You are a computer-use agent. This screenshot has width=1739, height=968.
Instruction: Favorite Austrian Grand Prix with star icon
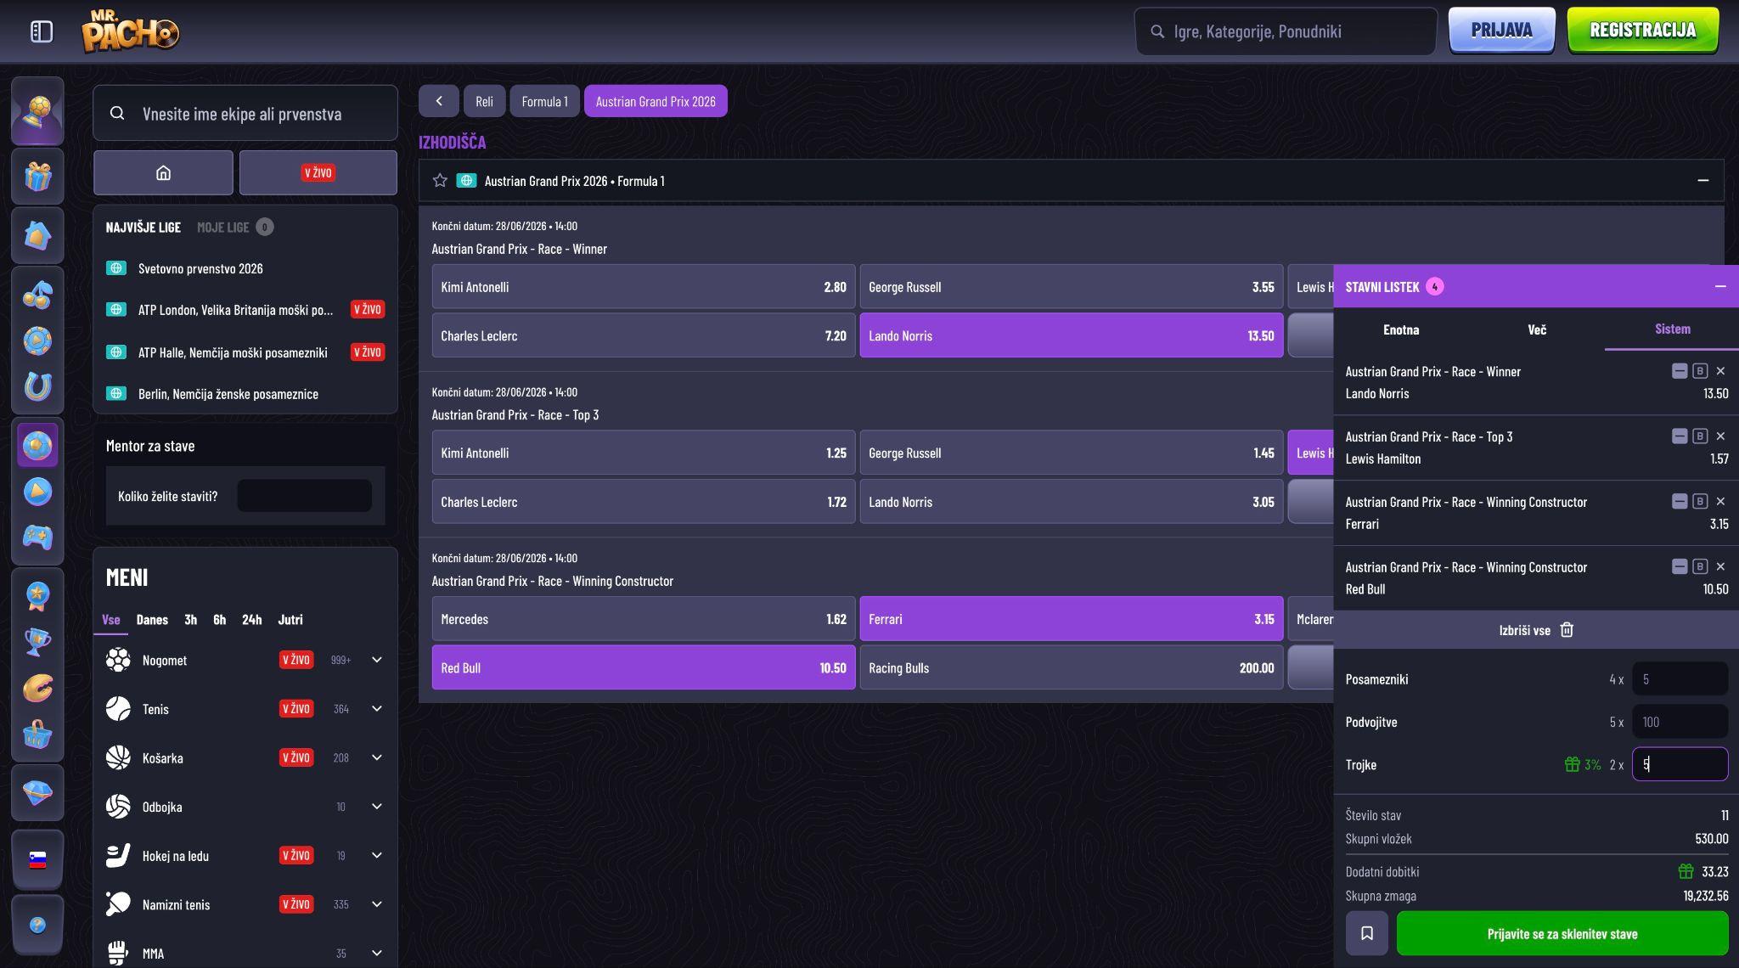coord(440,180)
